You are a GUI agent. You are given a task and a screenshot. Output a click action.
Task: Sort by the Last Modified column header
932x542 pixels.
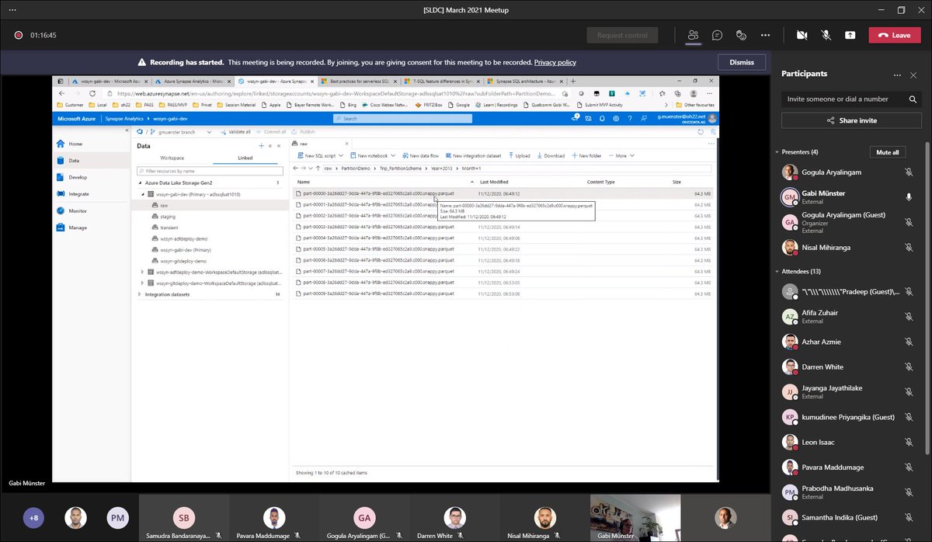494,182
